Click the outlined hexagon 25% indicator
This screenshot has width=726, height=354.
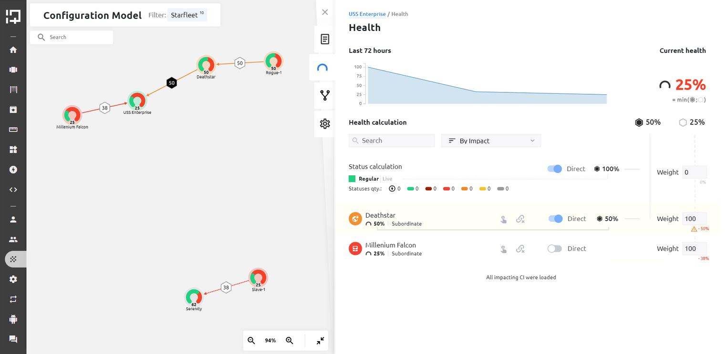pos(692,122)
